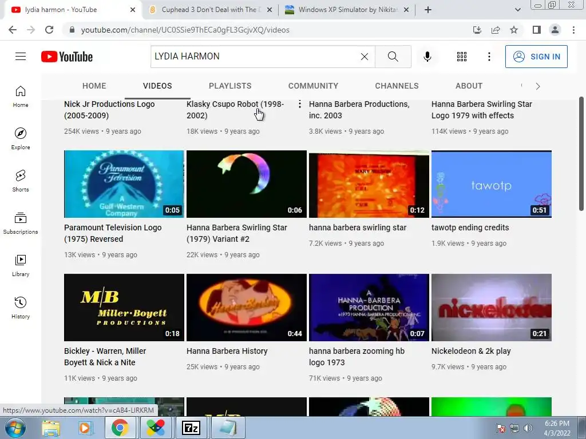Open Hanna Barbera History title link
Viewport: 586px width, 439px height.
pos(227,352)
